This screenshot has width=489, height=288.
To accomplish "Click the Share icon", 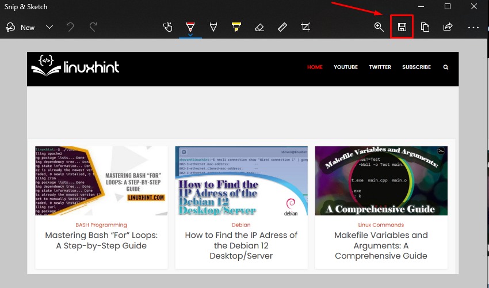I will [448, 27].
